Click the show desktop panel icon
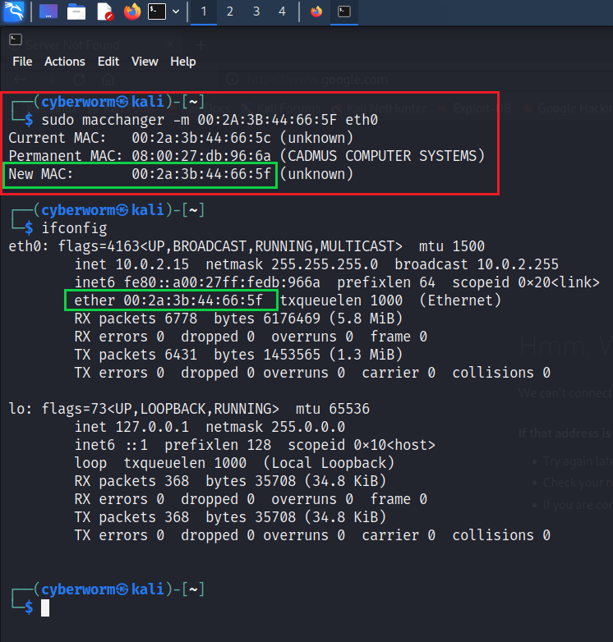This screenshot has width=613, height=642. 48,11
